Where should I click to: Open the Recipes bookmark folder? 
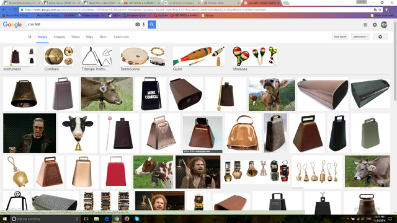click(x=208, y=15)
